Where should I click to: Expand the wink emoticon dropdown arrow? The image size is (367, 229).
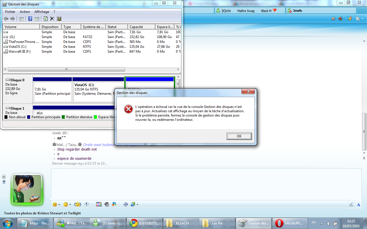[x=70, y=205]
